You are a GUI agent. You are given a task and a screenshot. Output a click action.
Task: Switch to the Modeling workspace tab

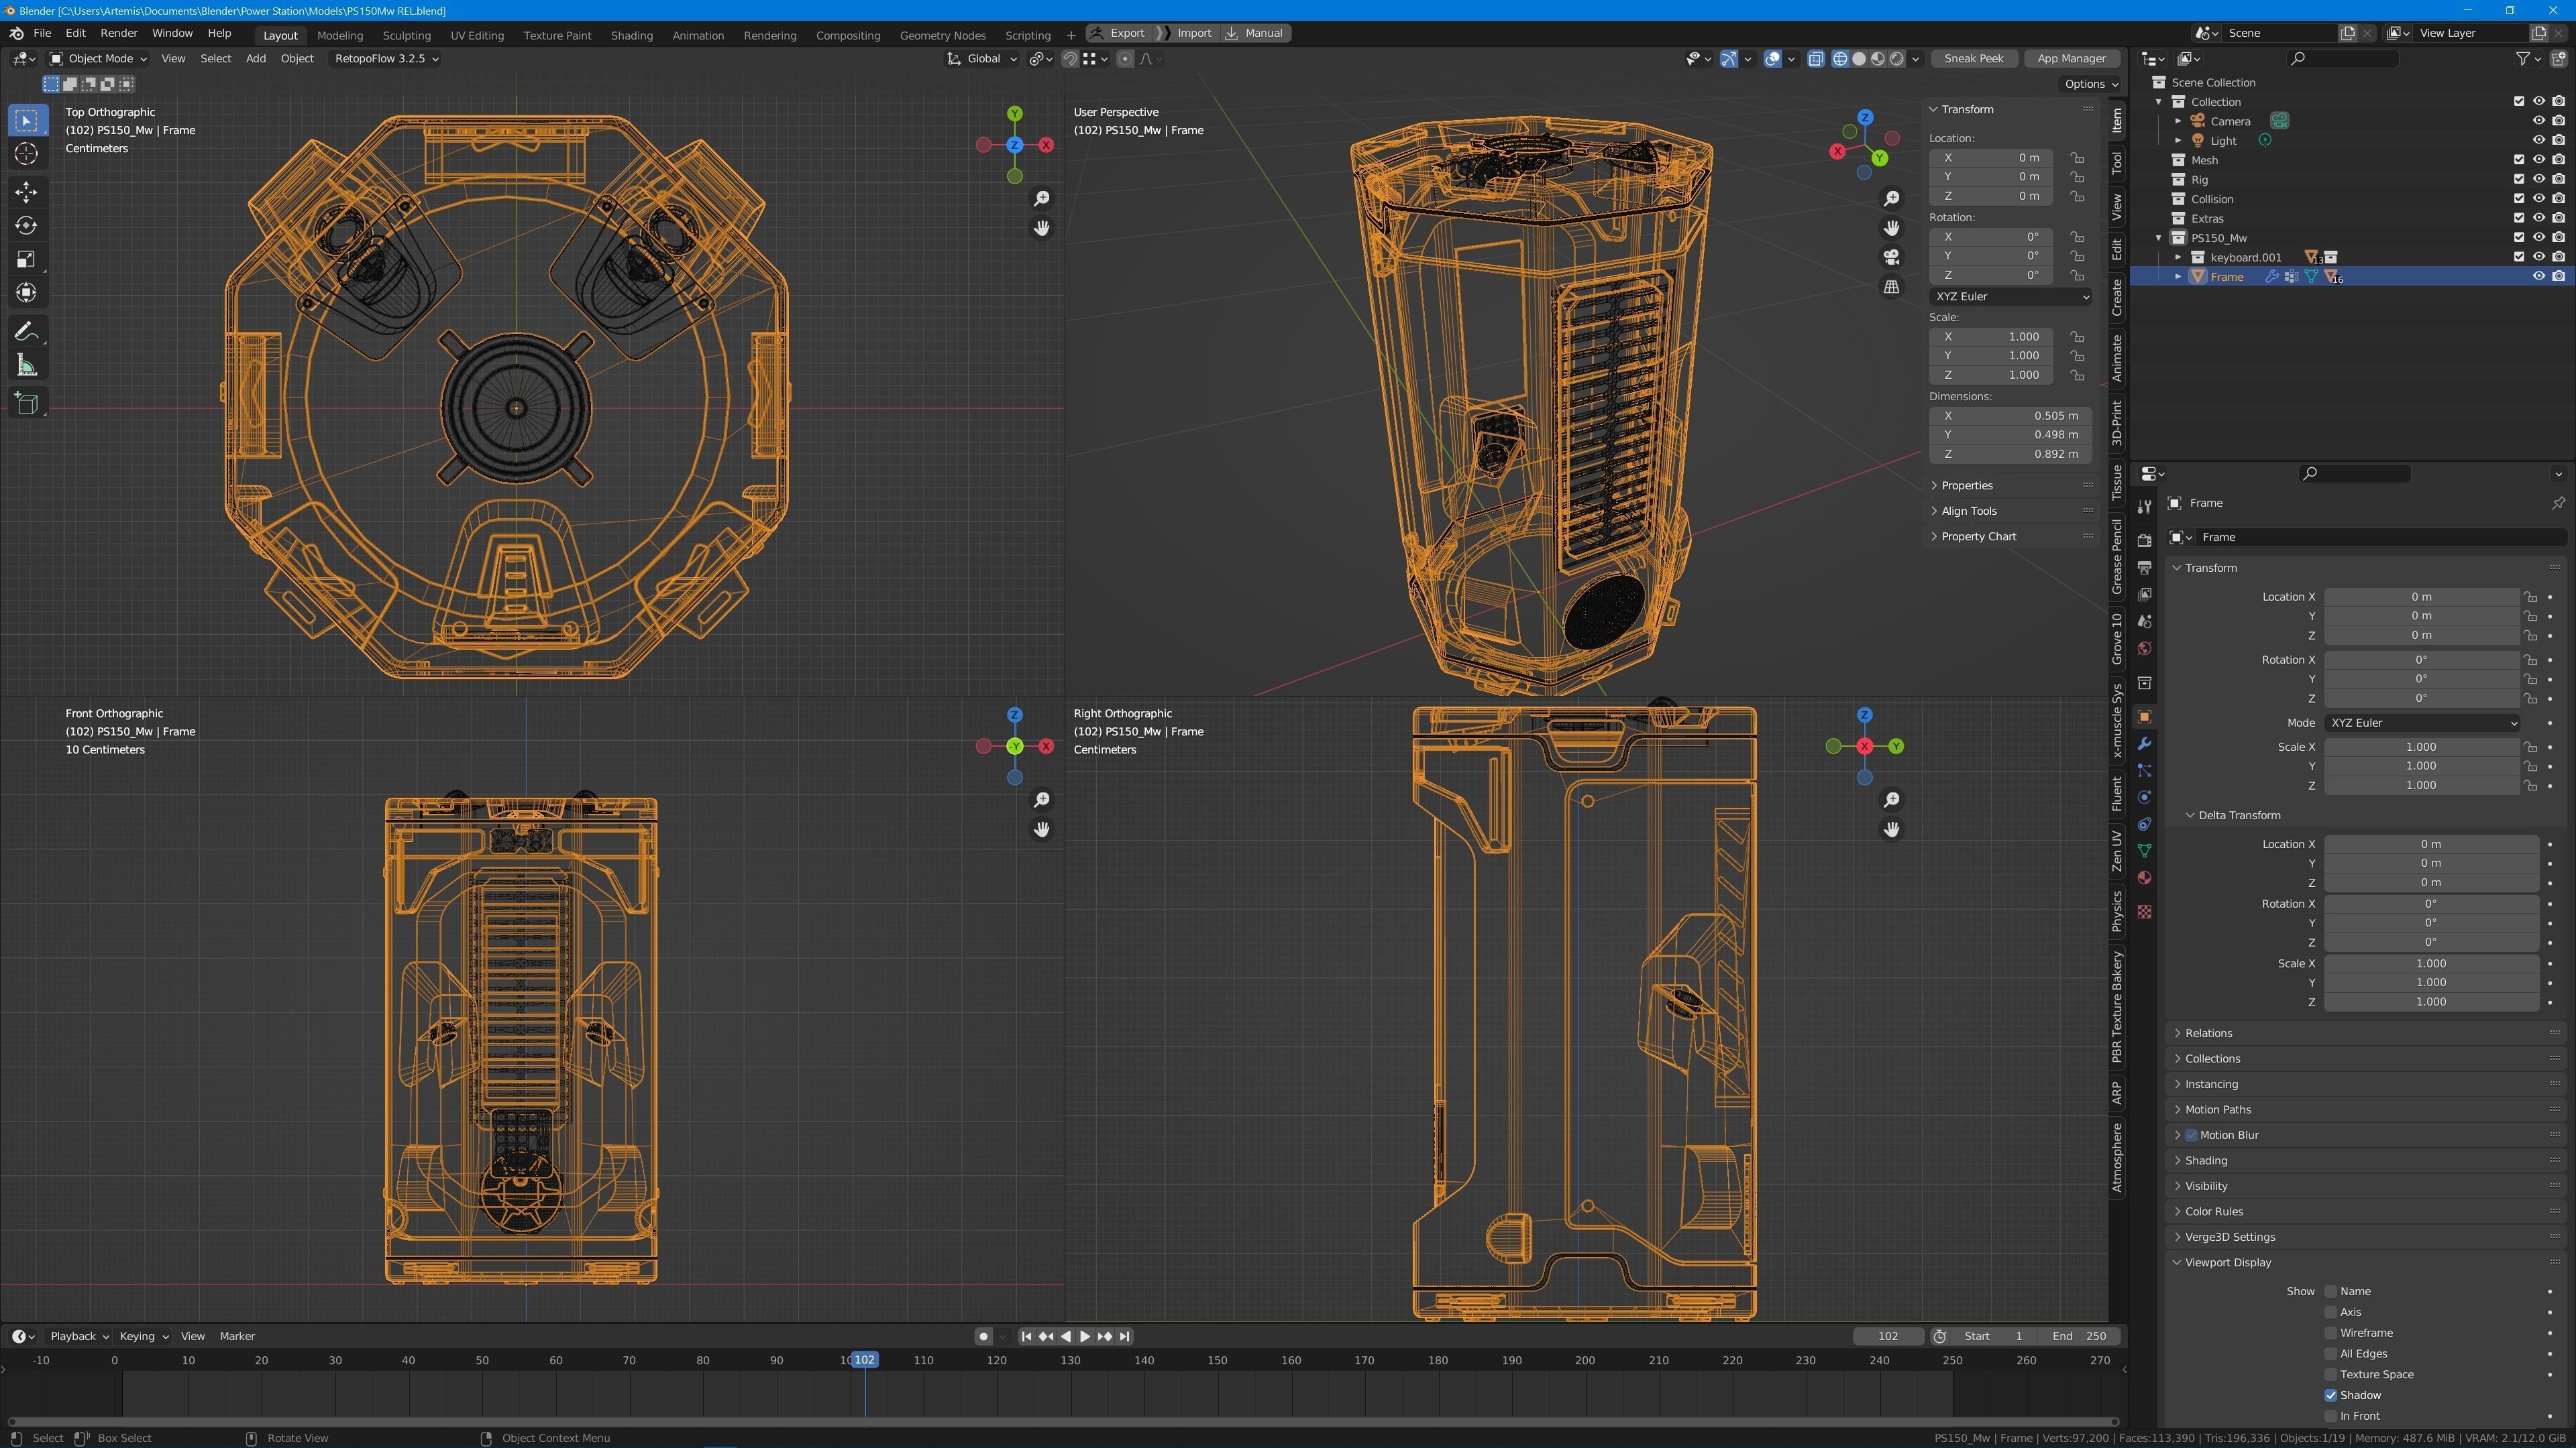coord(340,35)
